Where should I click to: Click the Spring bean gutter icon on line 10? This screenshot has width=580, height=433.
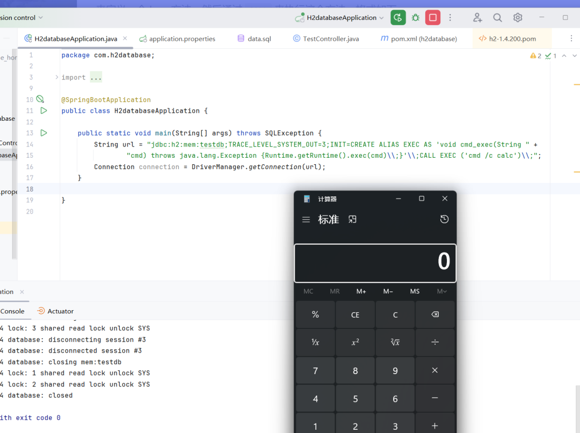(40, 99)
